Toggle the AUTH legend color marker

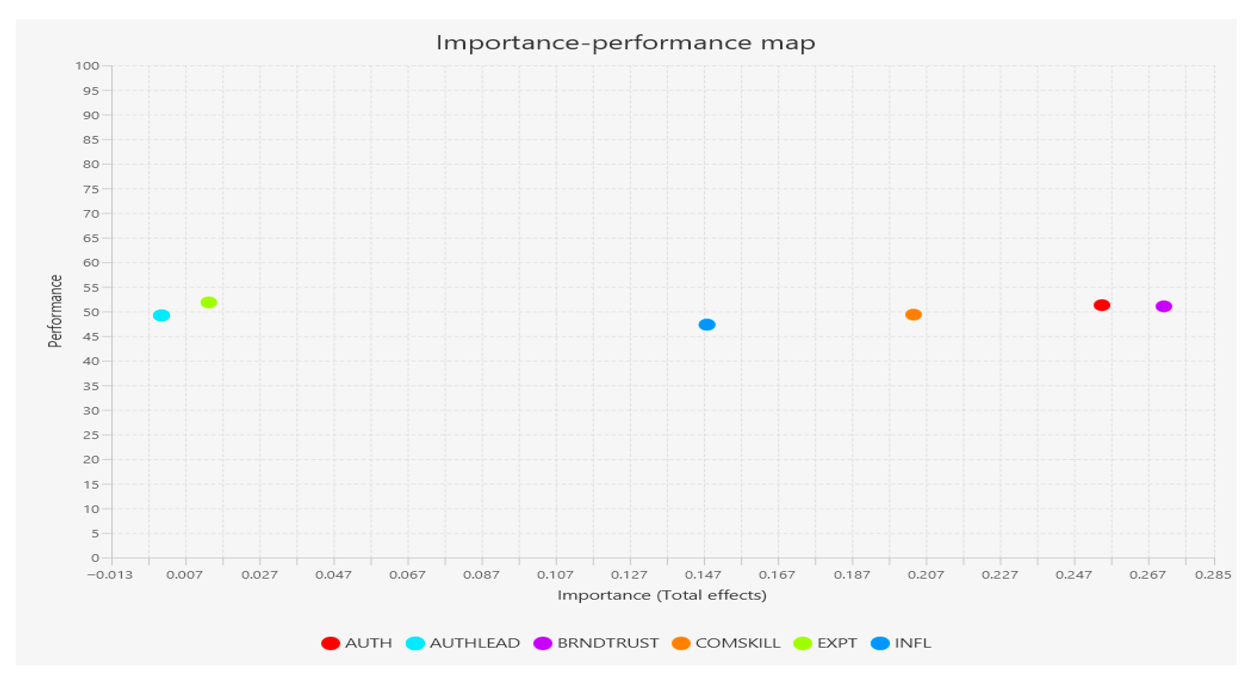tap(330, 643)
